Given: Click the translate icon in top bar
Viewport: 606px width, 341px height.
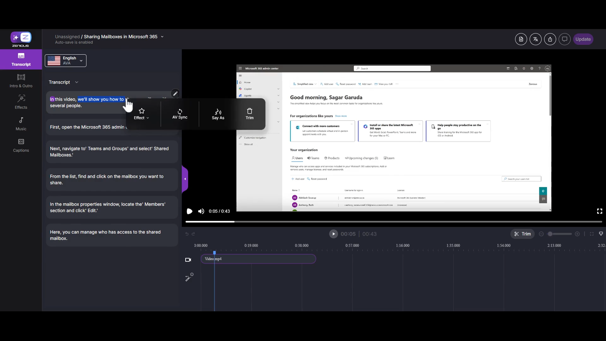Looking at the screenshot, I should point(535,39).
